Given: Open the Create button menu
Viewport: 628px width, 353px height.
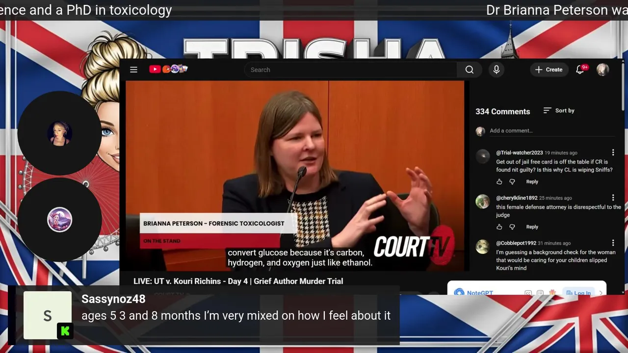Looking at the screenshot, I should pyautogui.click(x=549, y=70).
